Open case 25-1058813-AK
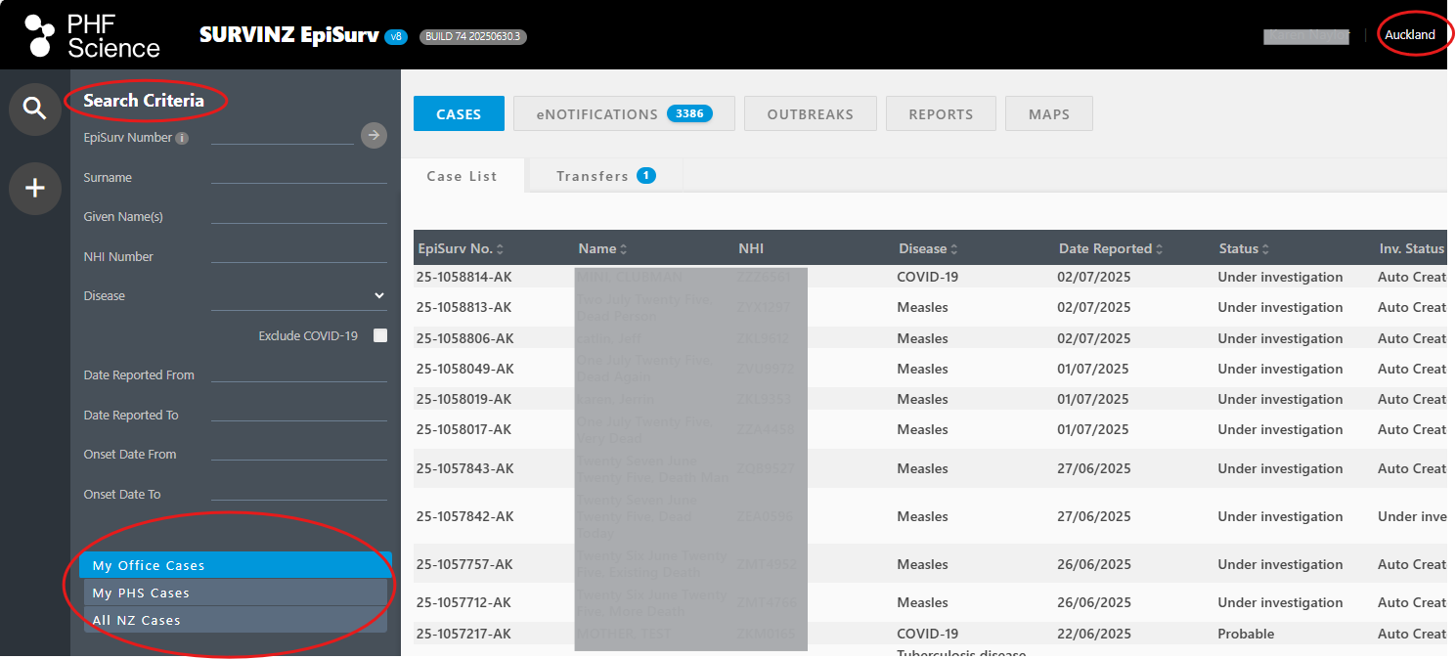 tap(464, 308)
